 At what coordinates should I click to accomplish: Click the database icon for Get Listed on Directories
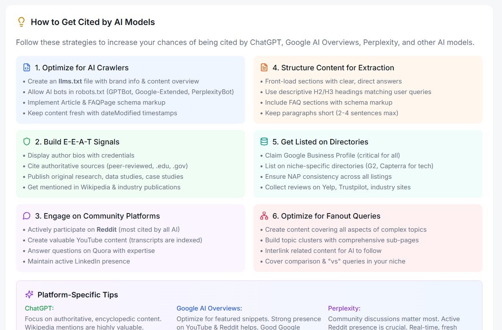point(264,141)
